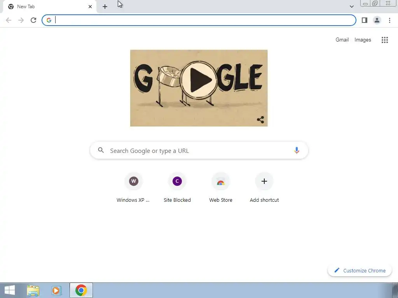Click the magnifier icon in search box
Image resolution: width=398 pixels, height=298 pixels.
click(101, 150)
